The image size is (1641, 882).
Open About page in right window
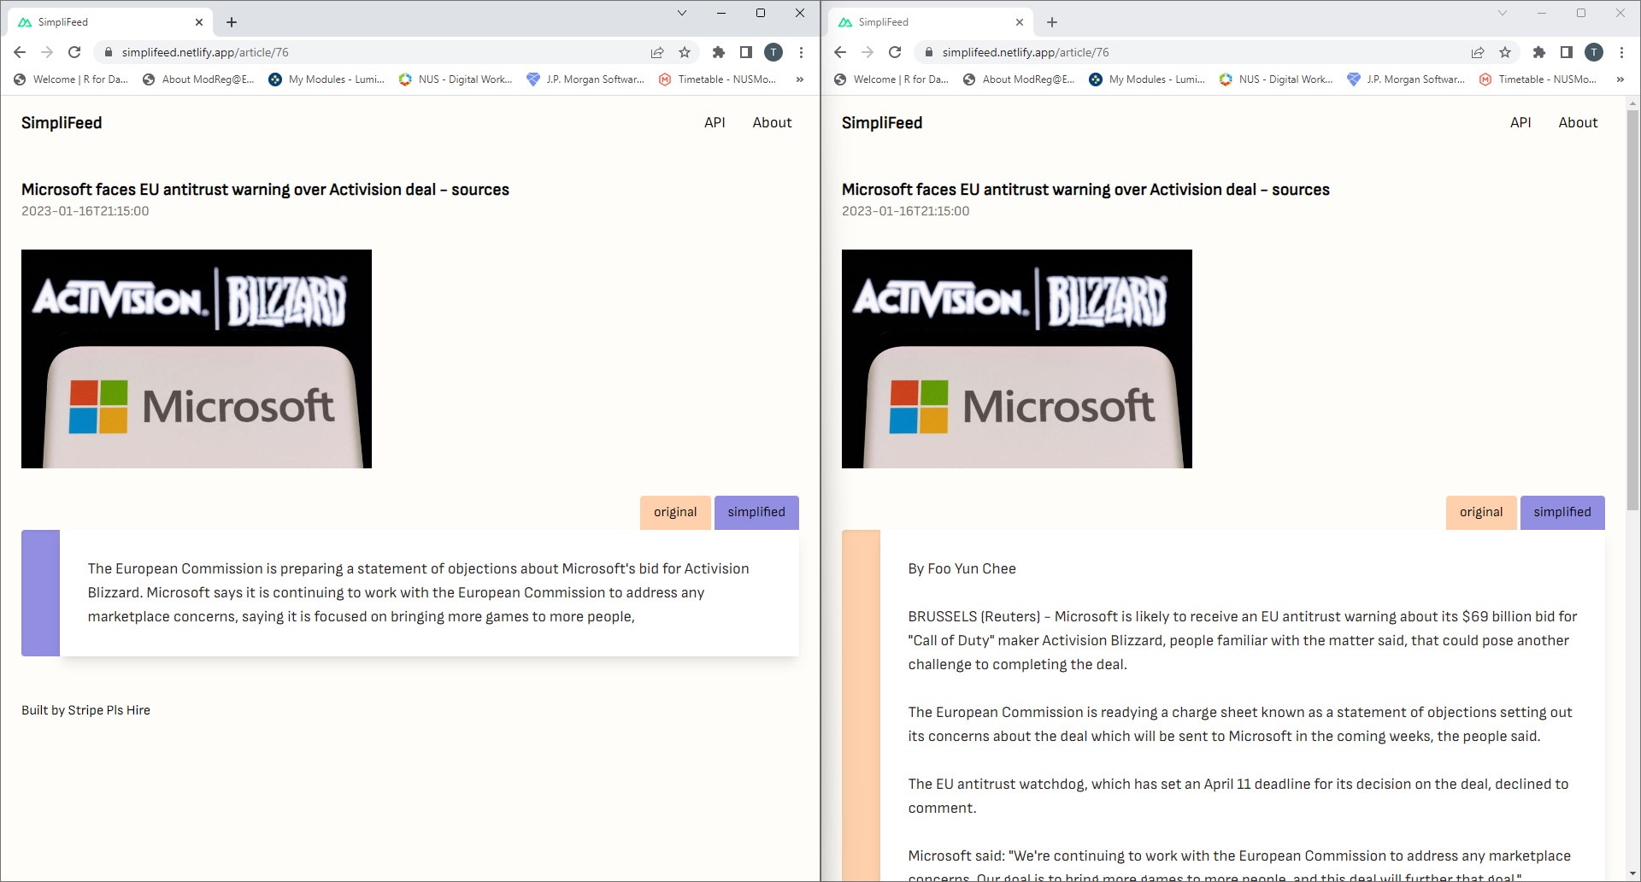pyautogui.click(x=1578, y=123)
